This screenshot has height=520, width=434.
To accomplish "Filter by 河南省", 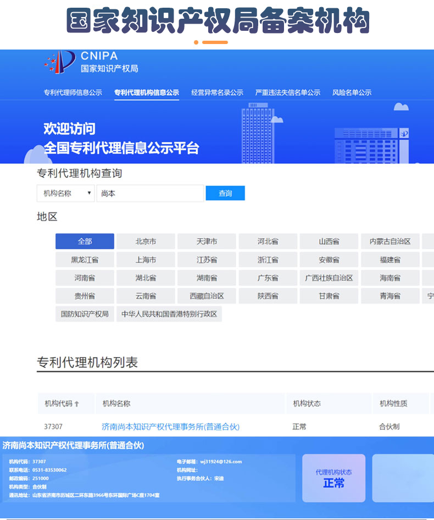I will click(85, 278).
